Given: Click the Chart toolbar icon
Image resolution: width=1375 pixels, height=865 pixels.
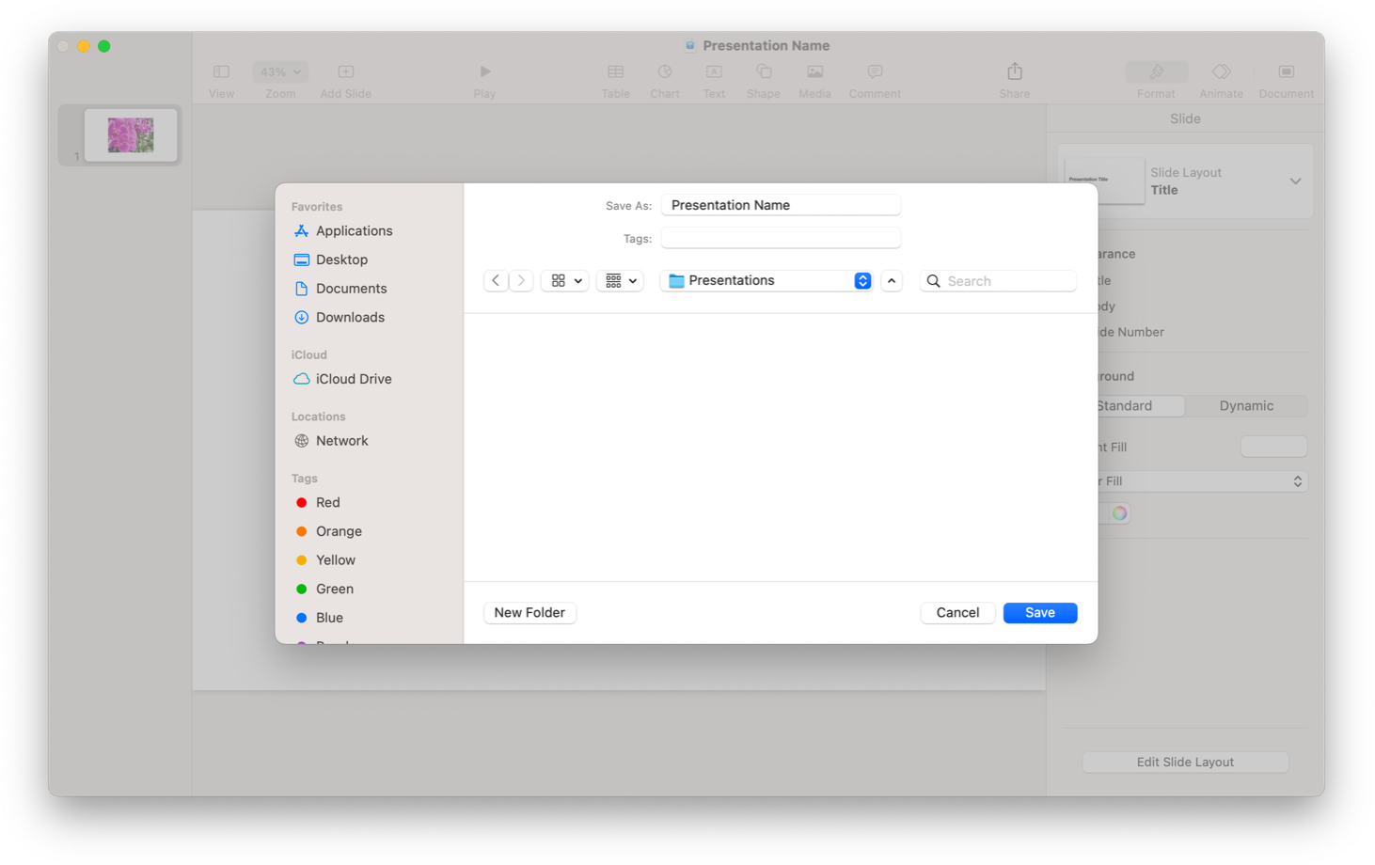Looking at the screenshot, I should 665,72.
